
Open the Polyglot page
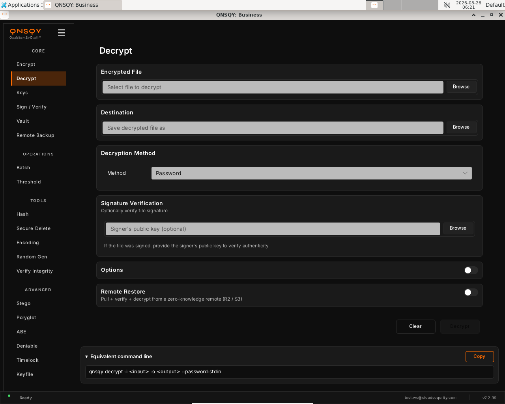click(x=39, y=318)
